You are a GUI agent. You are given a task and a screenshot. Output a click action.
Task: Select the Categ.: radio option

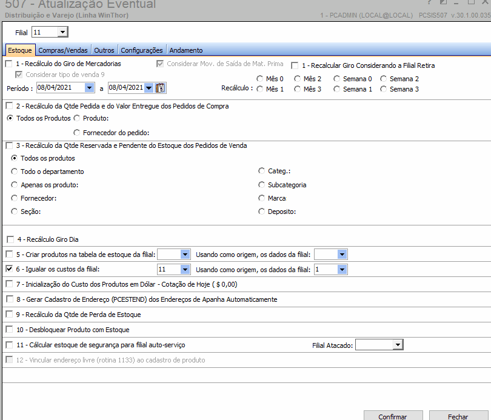[x=261, y=171]
